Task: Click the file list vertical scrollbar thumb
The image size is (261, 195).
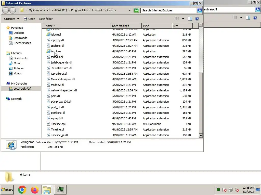Action: (201, 103)
